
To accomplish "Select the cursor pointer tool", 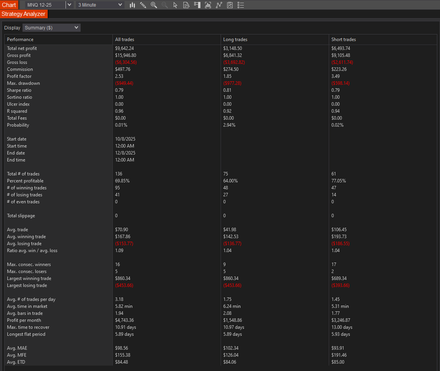I will click(175, 5).
